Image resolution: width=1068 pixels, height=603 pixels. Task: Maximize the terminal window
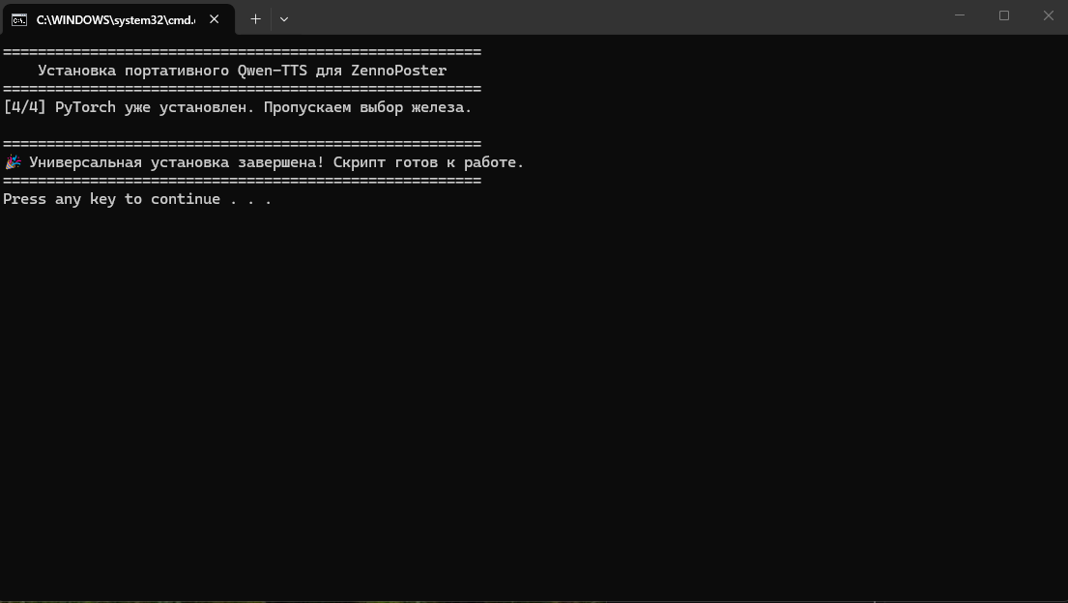[1004, 15]
